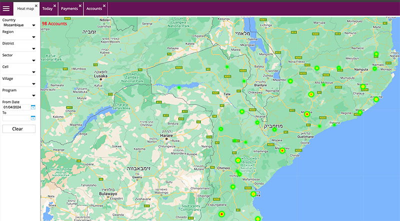Click into the From Date field

tap(16, 107)
